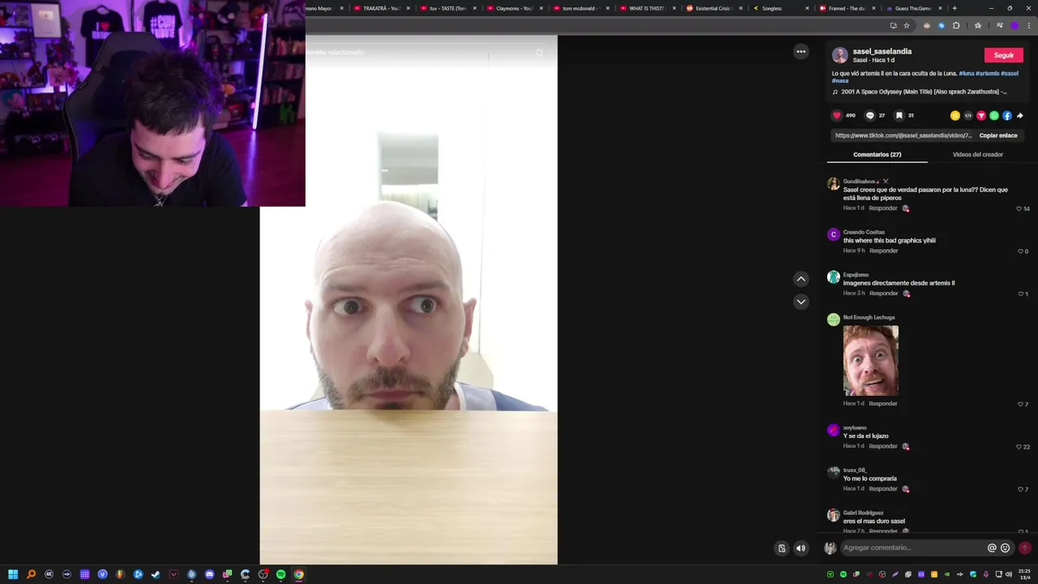The height and width of the screenshot is (584, 1038).
Task: Save the video with the bookmark icon
Action: pyautogui.click(x=899, y=115)
